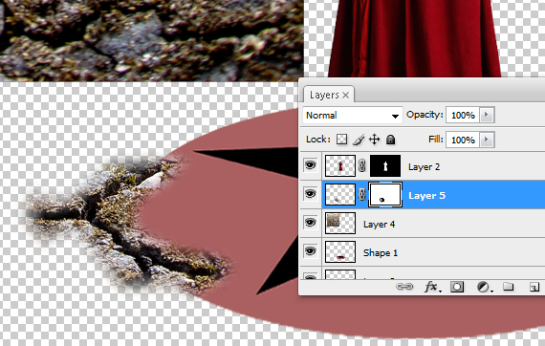Viewport: 545px width, 346px height.
Task: Add a layer mask with the footer icon
Action: (x=457, y=287)
